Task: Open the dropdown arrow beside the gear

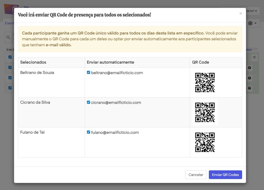Action: pyautogui.click(x=255, y=23)
